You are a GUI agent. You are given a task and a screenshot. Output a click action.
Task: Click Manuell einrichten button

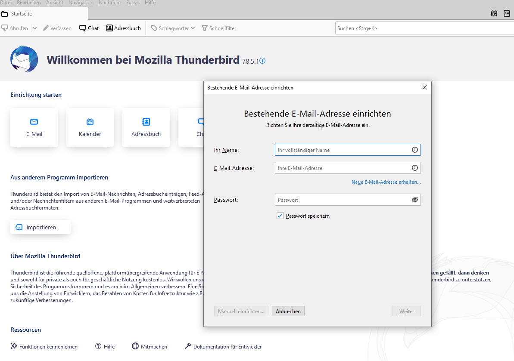pos(241,311)
